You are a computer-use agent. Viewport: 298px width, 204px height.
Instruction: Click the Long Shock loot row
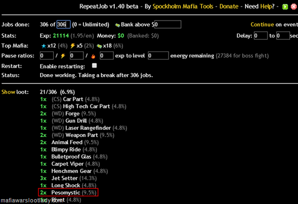68,186
